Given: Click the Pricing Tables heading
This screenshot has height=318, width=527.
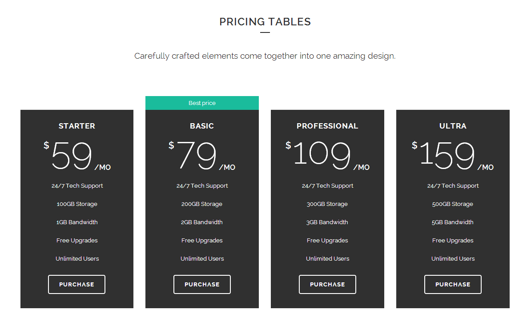Looking at the screenshot, I should [265, 22].
